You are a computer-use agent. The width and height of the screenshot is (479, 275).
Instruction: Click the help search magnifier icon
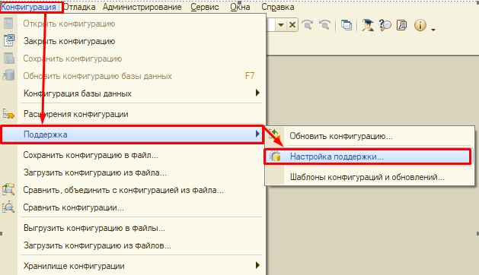click(385, 25)
